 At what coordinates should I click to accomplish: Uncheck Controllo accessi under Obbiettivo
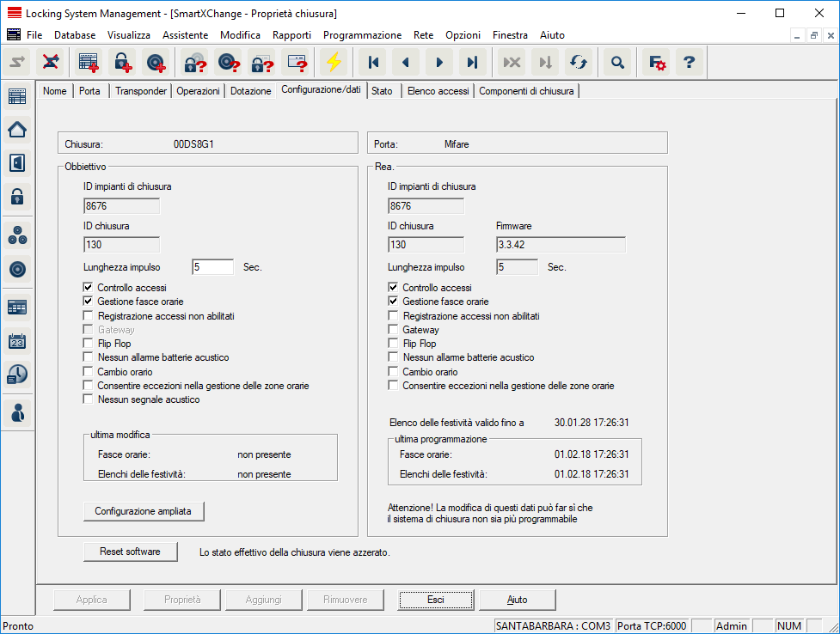click(89, 288)
